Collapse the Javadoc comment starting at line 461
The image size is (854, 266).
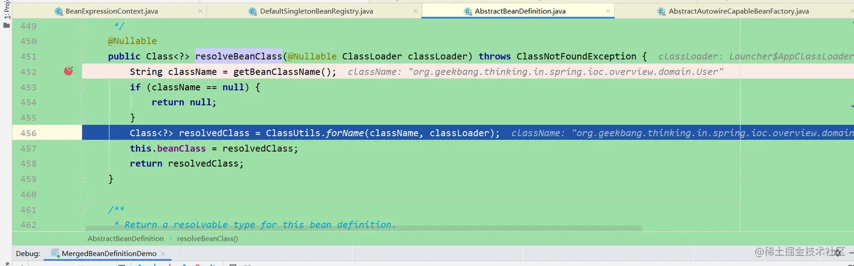82,210
